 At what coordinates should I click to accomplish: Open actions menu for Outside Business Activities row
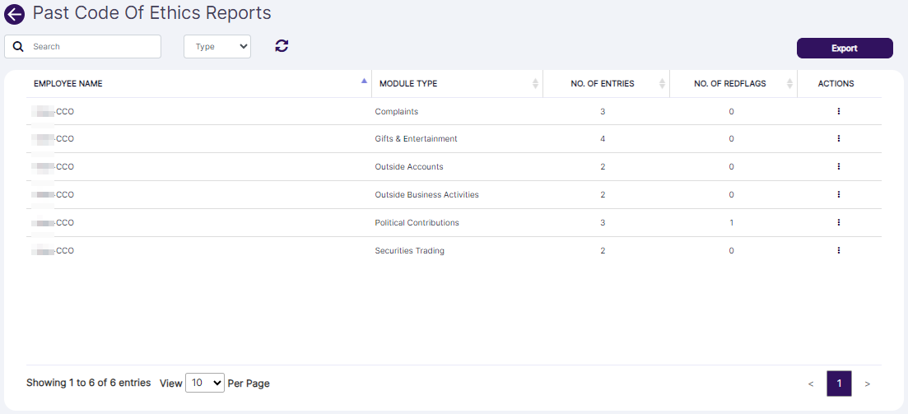click(838, 194)
